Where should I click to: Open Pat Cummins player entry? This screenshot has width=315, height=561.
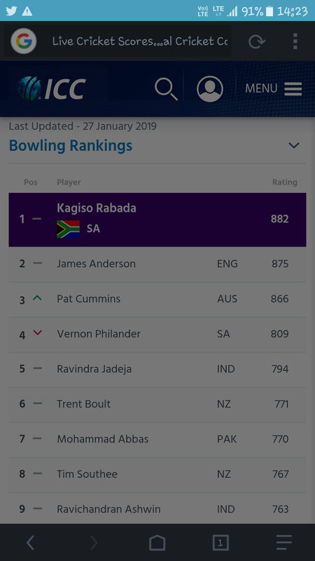coord(157,299)
